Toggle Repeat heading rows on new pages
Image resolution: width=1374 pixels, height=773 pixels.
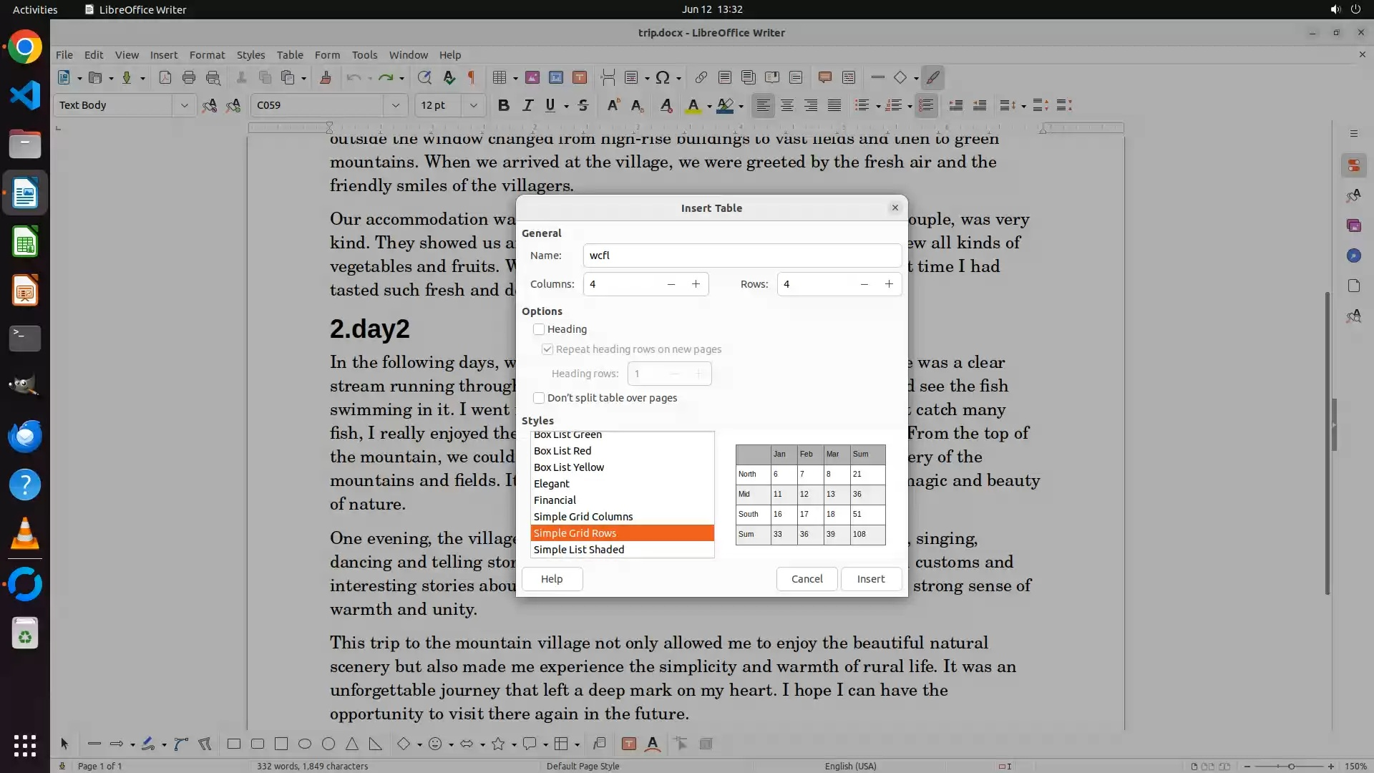tap(547, 349)
